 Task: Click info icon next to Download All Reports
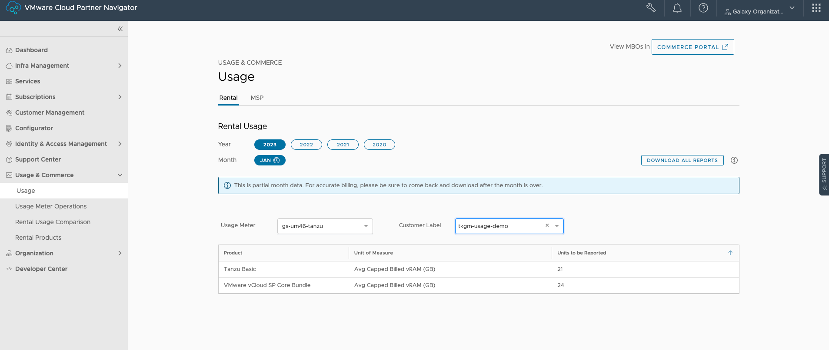pos(734,160)
